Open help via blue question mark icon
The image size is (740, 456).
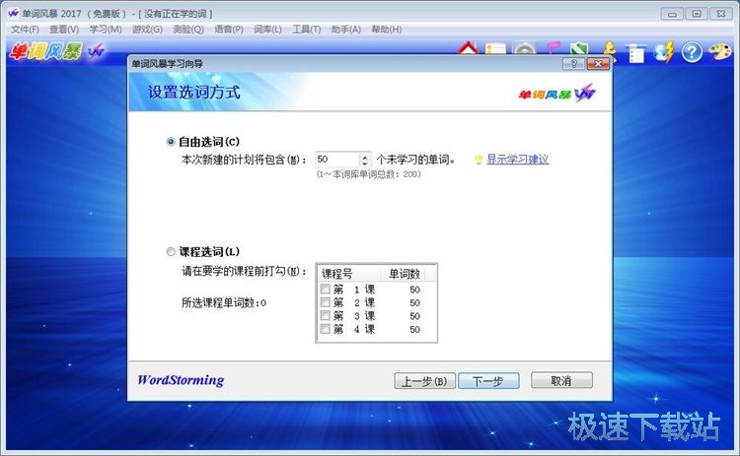pyautogui.click(x=692, y=52)
